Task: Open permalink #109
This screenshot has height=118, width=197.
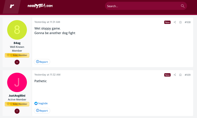Action: coord(188,75)
